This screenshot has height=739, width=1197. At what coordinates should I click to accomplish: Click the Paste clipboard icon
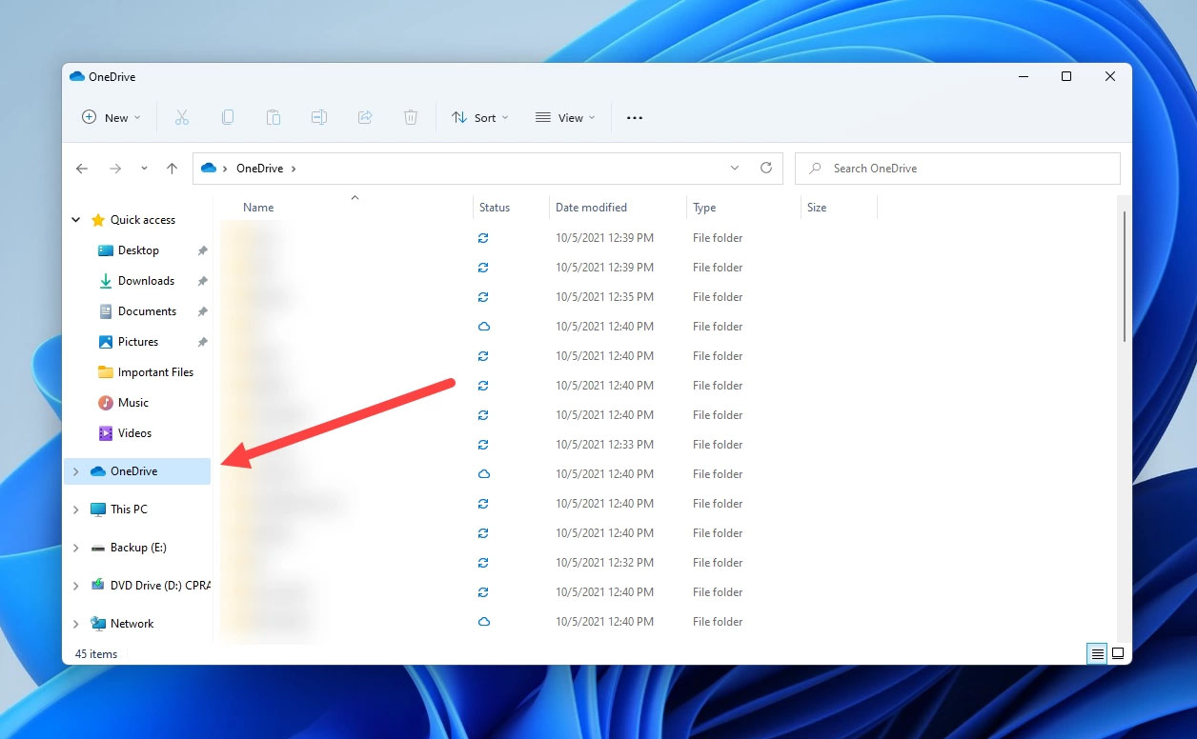click(x=274, y=117)
